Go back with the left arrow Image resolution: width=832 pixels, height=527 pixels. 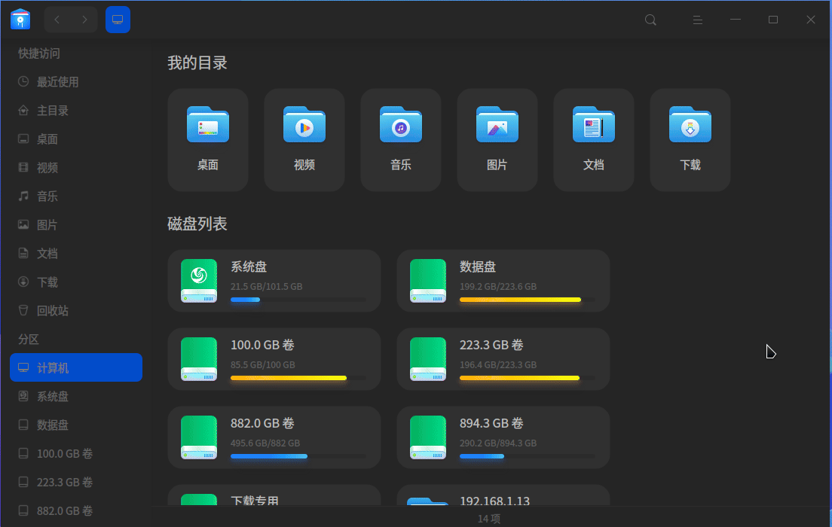pos(57,20)
